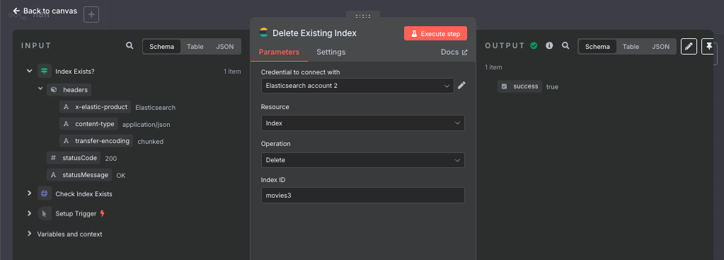This screenshot has width=724, height=260.
Task: Switch input view to Table
Action: point(195,47)
